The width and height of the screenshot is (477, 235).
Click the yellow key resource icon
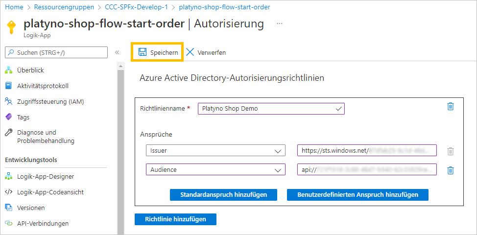[12, 28]
